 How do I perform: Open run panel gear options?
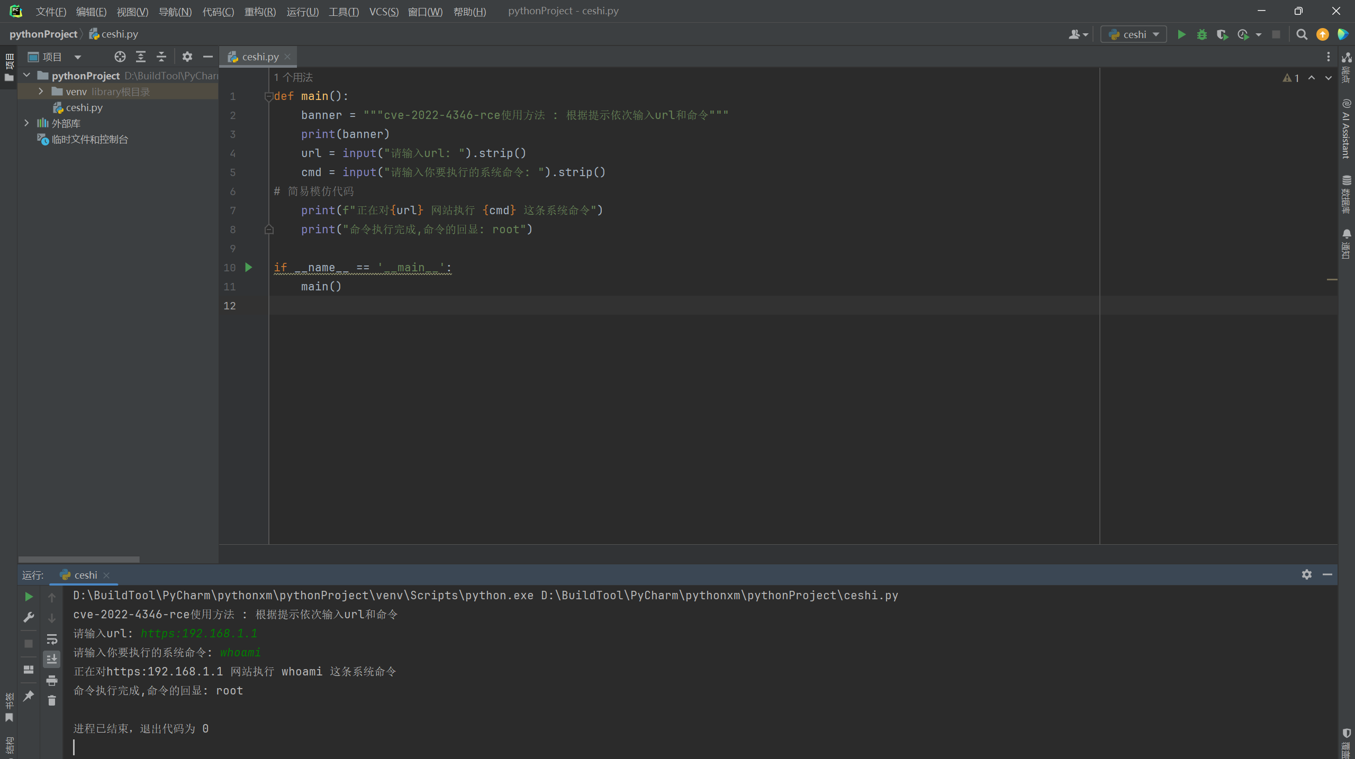click(x=1307, y=574)
